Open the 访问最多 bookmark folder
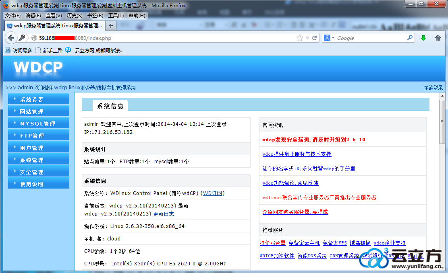The width and height of the screenshot is (448, 273). [x=19, y=51]
